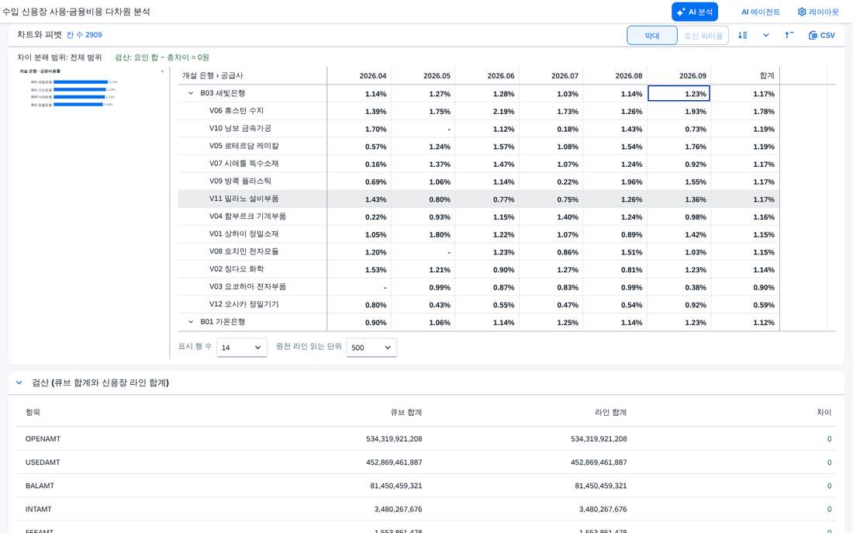The image size is (853, 533).
Task: Click the 개설 은행 › 공급사 header
Action: coord(212,76)
